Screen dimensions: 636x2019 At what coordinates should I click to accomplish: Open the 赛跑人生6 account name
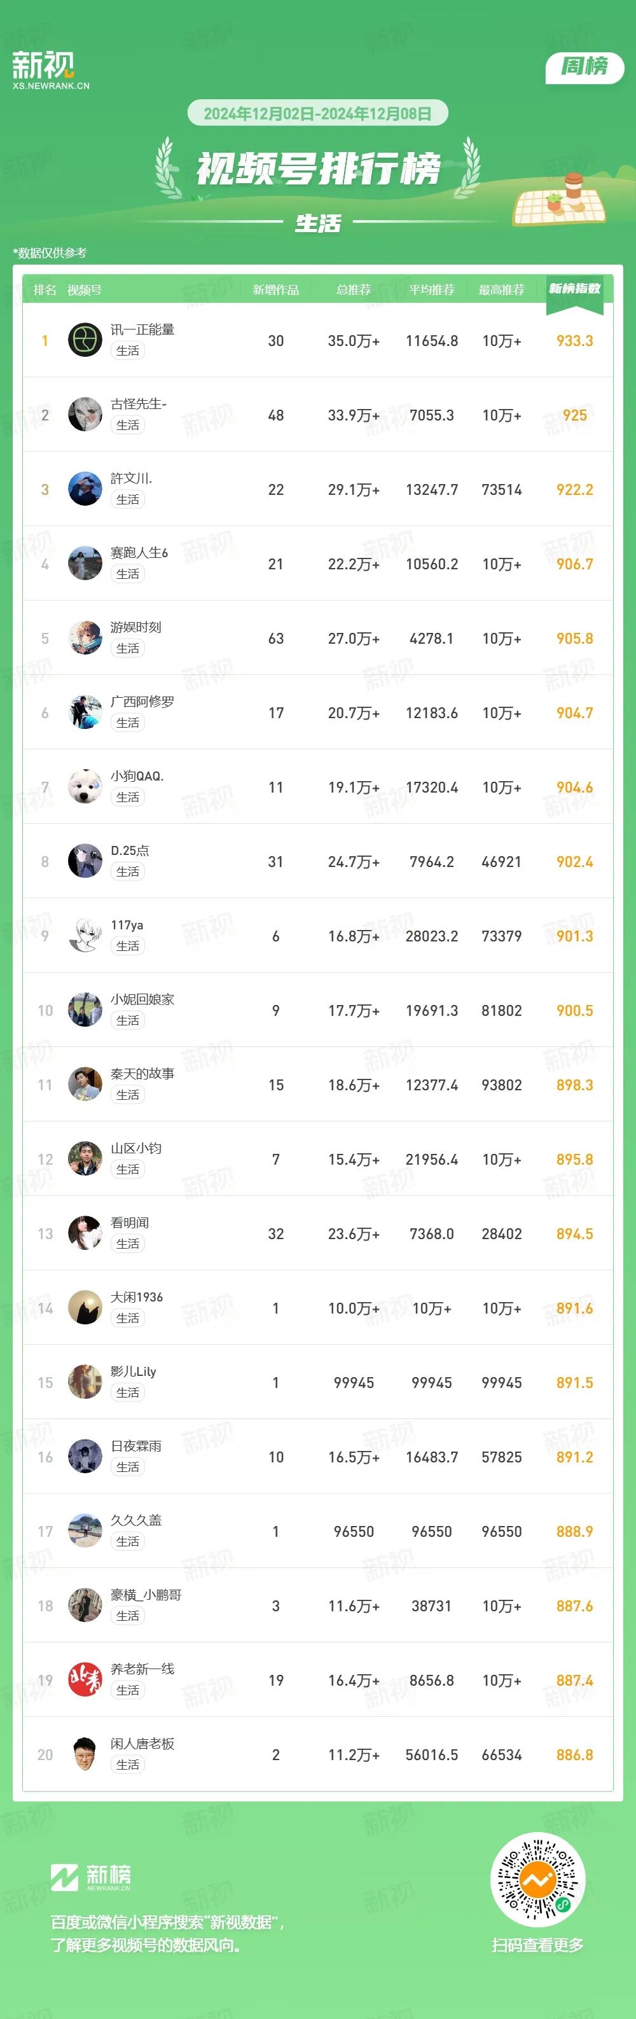(x=139, y=553)
